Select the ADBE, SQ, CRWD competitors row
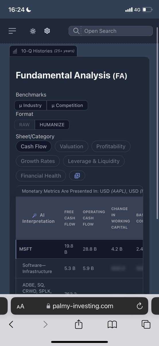The height and width of the screenshot is (346, 159). [x=79, y=286]
